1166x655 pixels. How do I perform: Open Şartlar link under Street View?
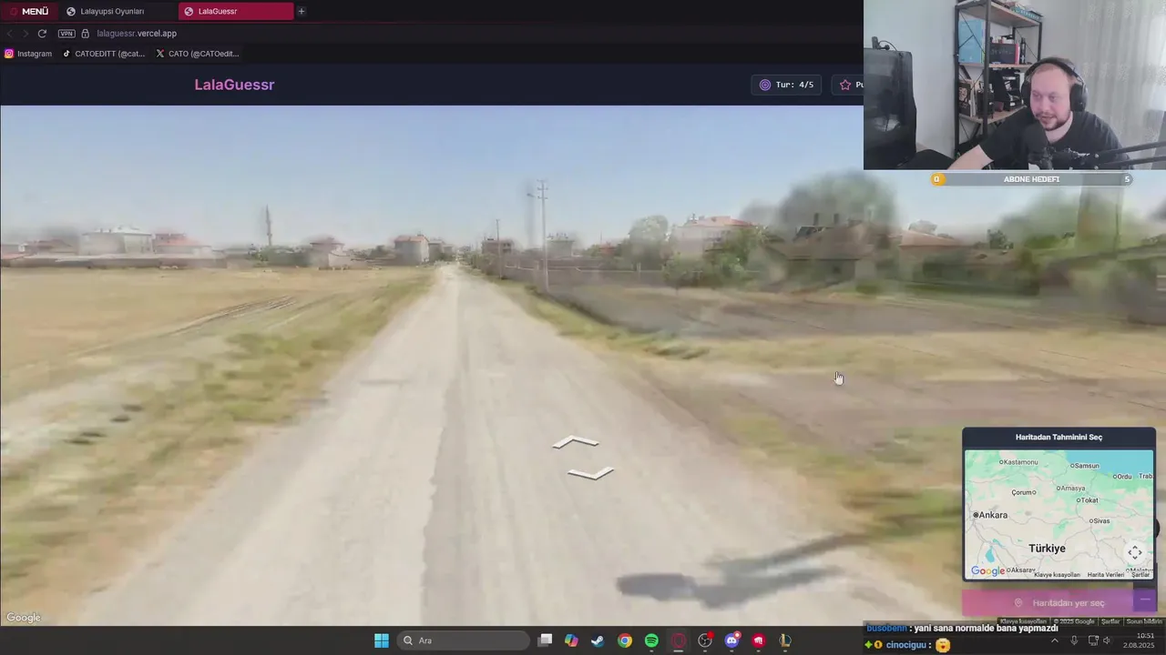point(1110,621)
